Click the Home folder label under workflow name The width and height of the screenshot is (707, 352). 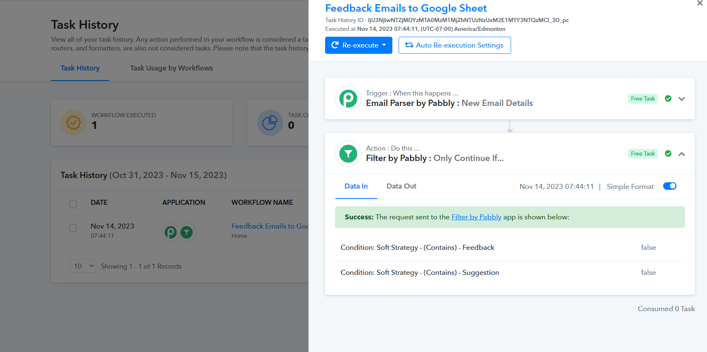click(239, 236)
